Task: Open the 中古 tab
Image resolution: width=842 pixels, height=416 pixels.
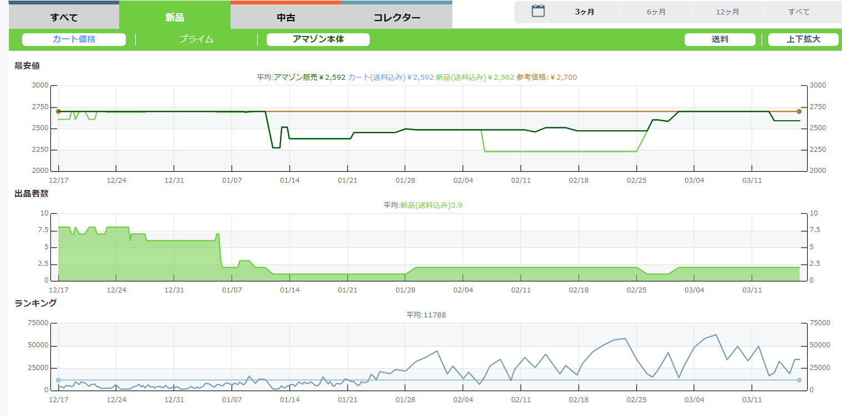Action: pos(285,17)
